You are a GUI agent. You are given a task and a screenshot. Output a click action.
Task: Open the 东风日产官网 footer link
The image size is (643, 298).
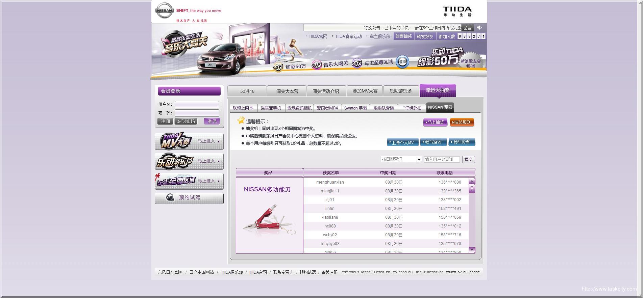(170, 272)
